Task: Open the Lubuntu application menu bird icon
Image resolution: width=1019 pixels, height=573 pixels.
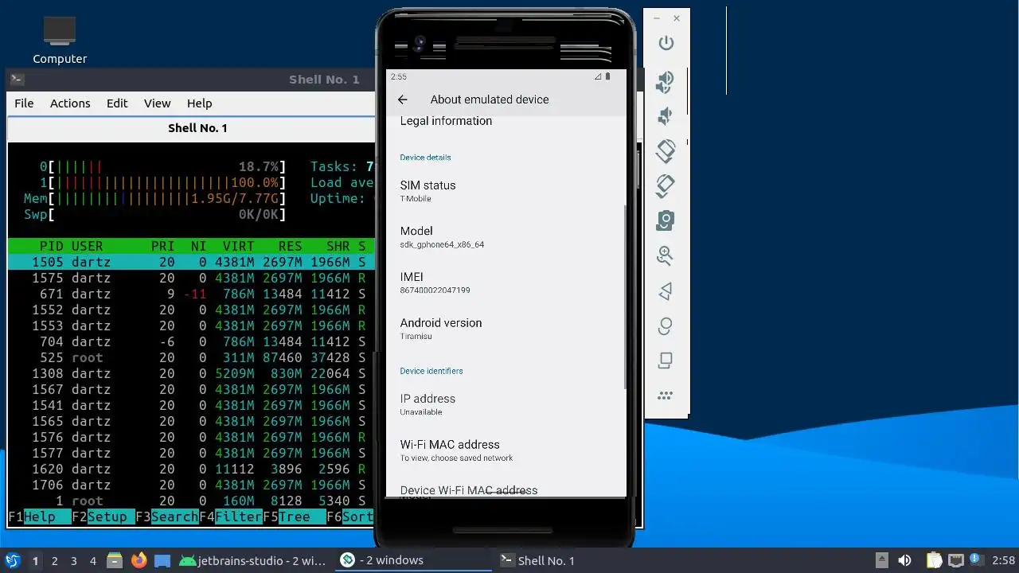Action: click(13, 560)
